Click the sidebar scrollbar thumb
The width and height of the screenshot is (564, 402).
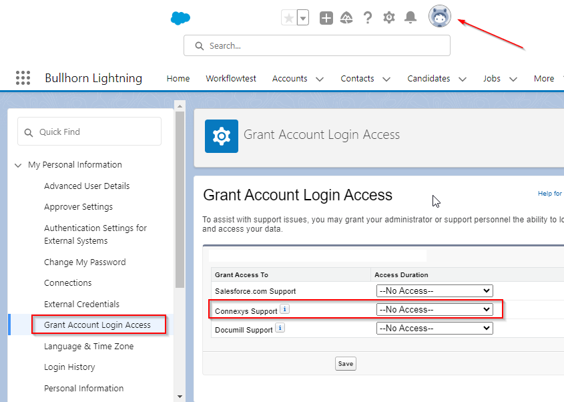coord(180,200)
